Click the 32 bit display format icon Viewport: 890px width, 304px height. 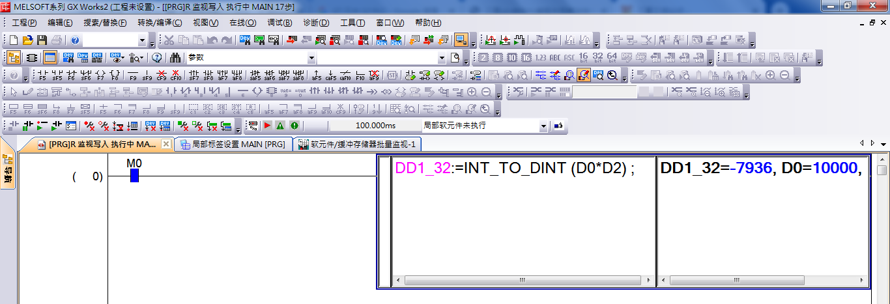(597, 58)
